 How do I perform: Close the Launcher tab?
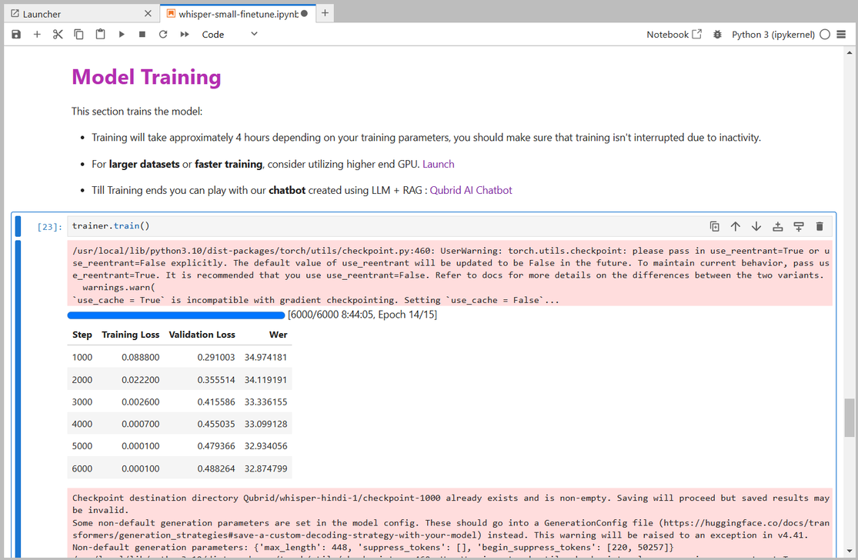148,14
